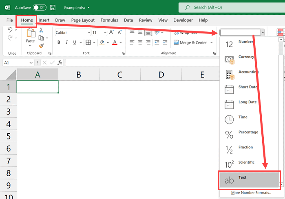Click the Cut scissors icon
The image size is (285, 199).
tap(41, 30)
